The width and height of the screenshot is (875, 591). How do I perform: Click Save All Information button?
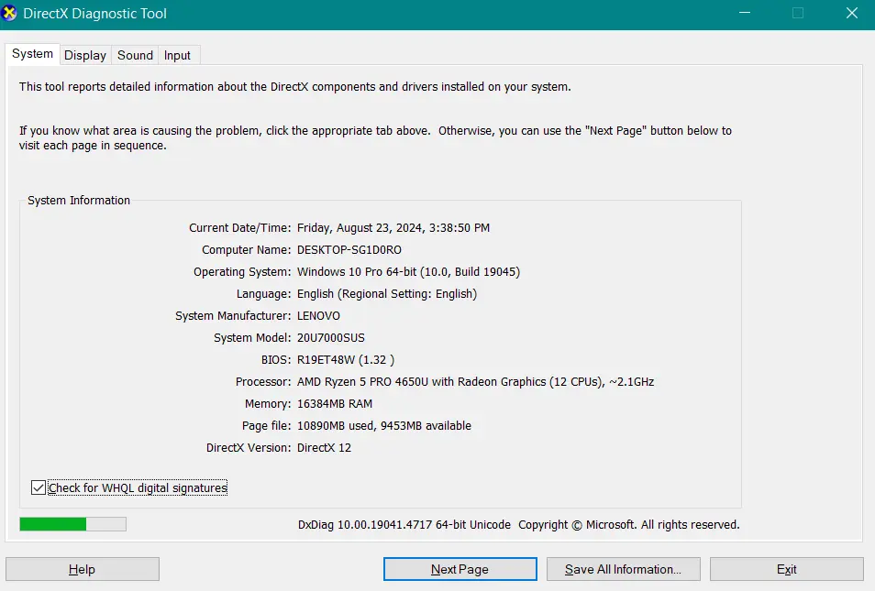tap(623, 569)
